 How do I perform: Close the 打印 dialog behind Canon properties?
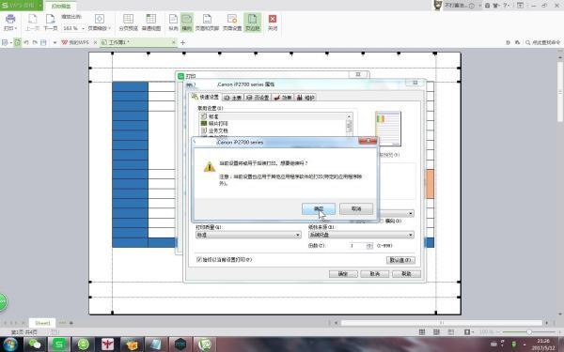pos(358,74)
